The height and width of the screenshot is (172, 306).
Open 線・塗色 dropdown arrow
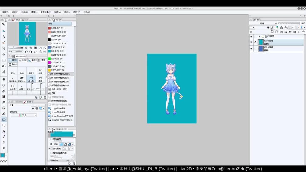(72, 145)
